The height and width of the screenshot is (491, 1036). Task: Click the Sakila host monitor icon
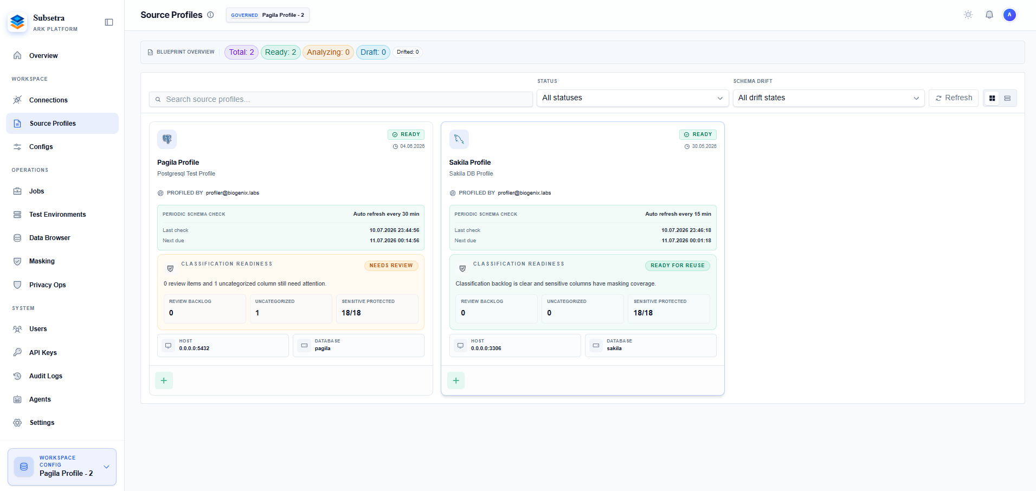pos(460,345)
